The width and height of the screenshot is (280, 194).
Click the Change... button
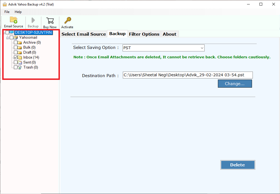point(235,84)
